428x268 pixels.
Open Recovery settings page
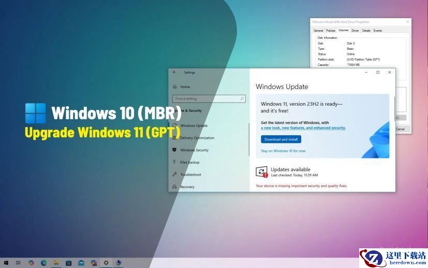(x=187, y=187)
